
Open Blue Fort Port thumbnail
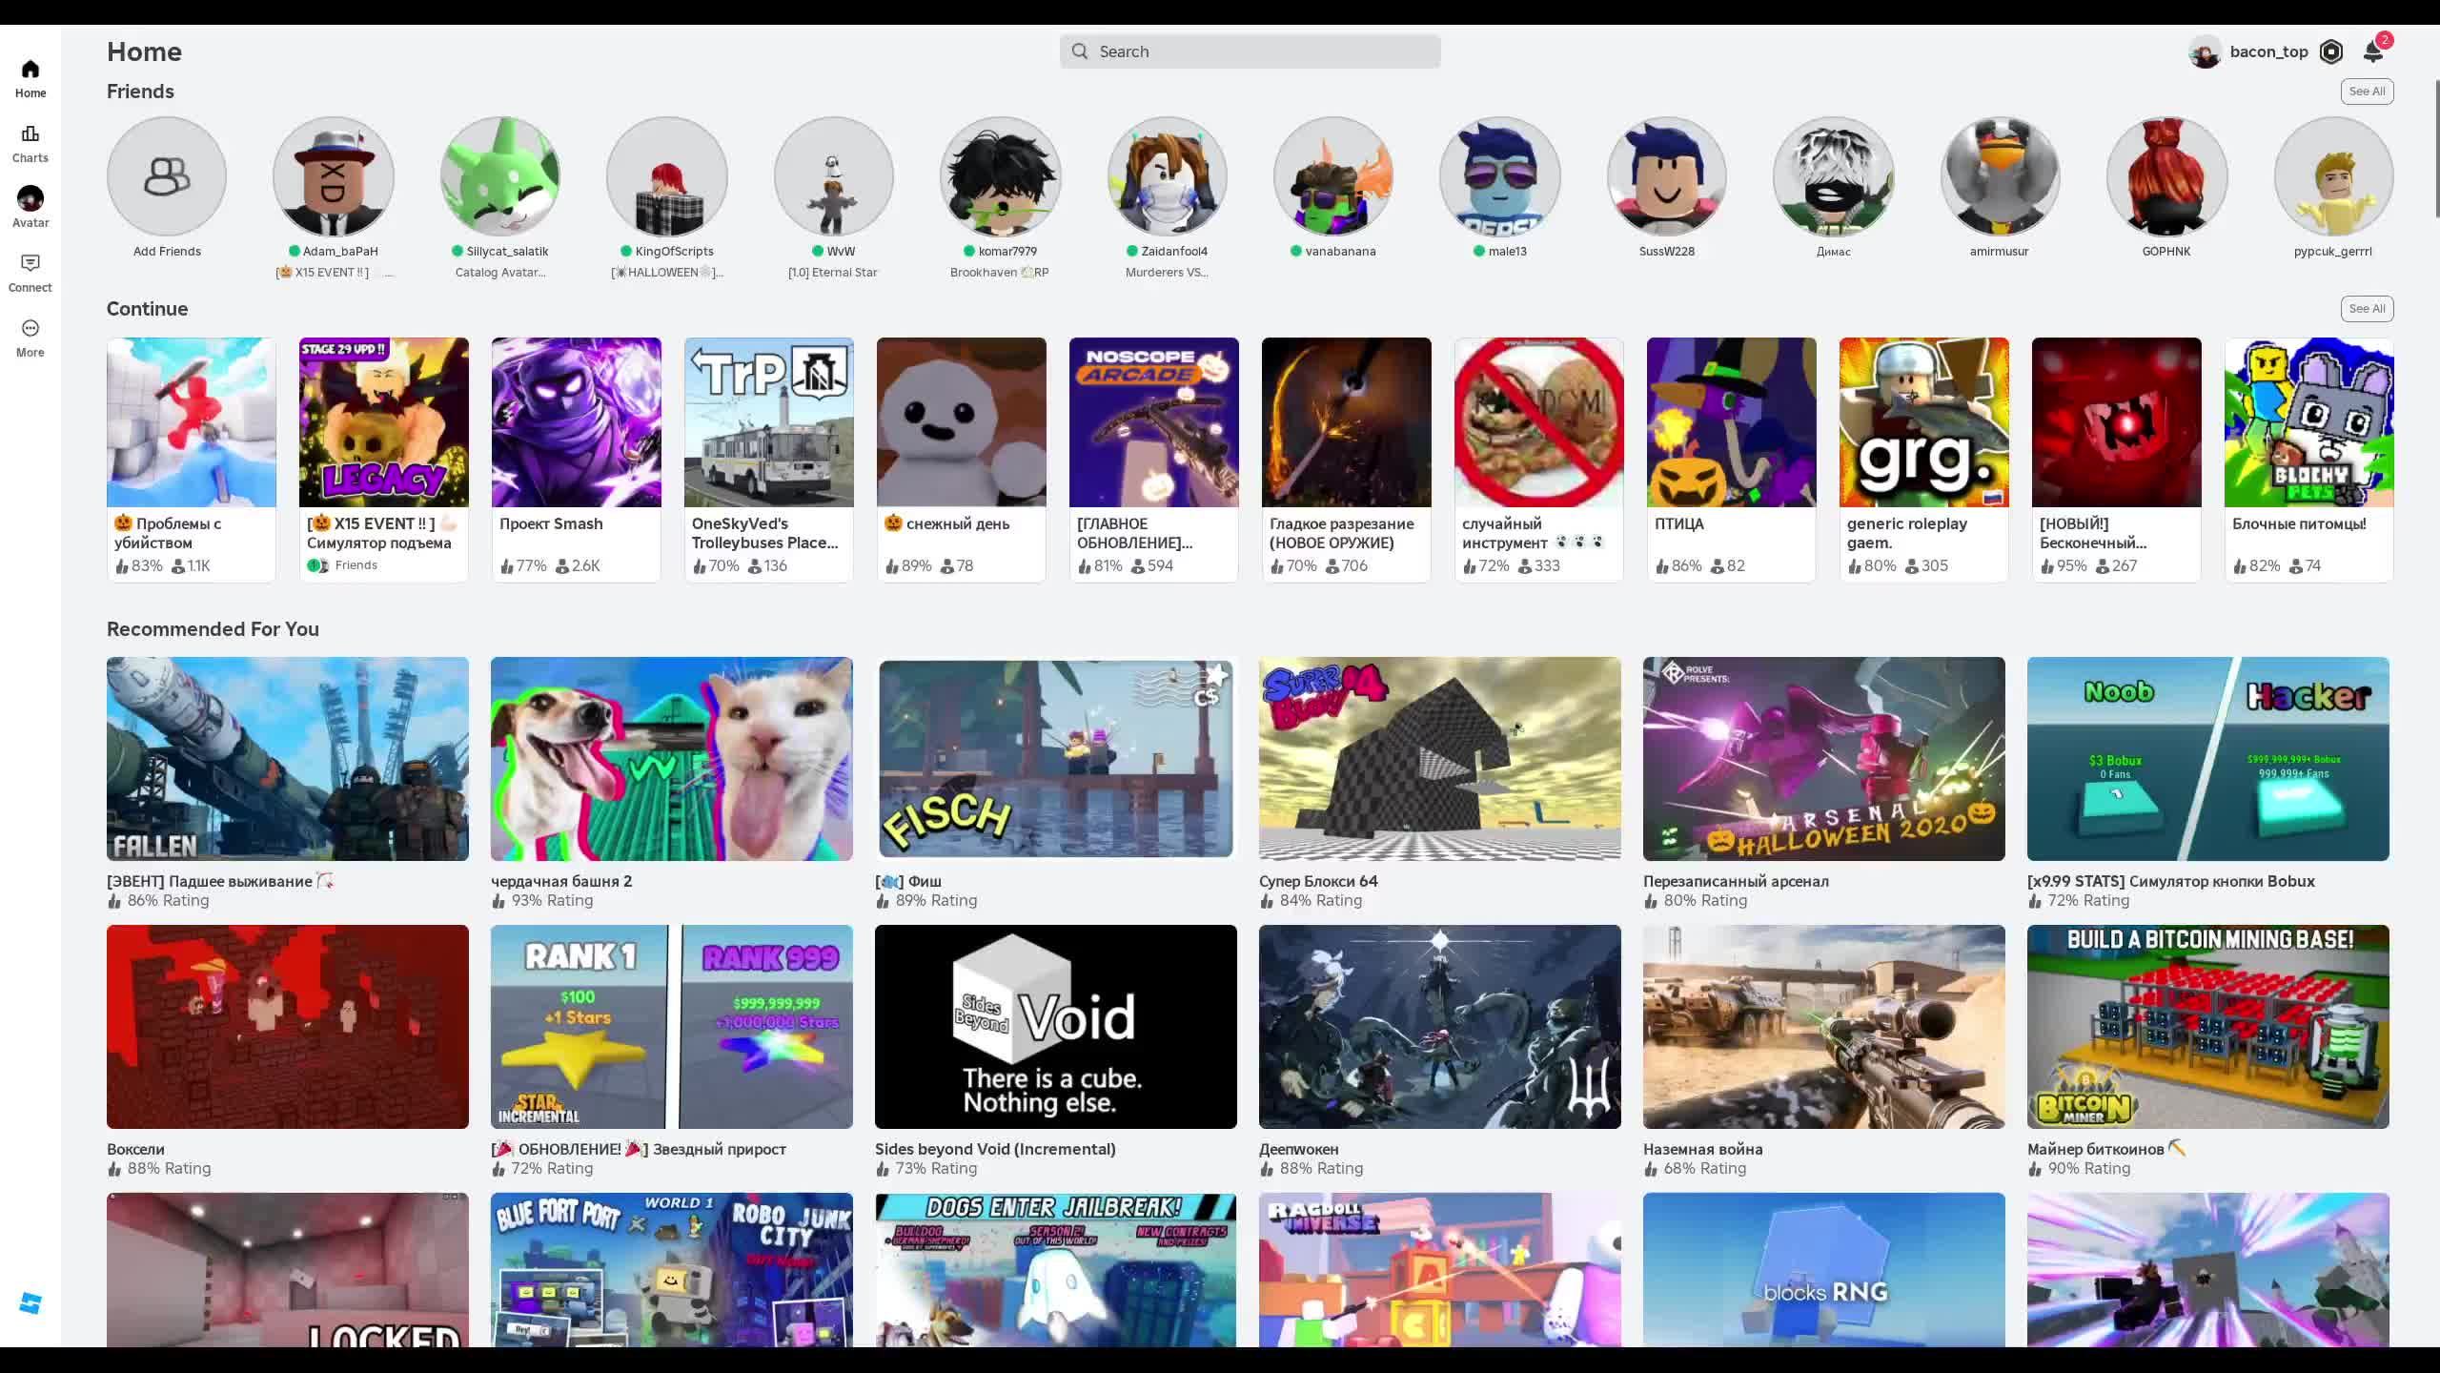point(672,1270)
